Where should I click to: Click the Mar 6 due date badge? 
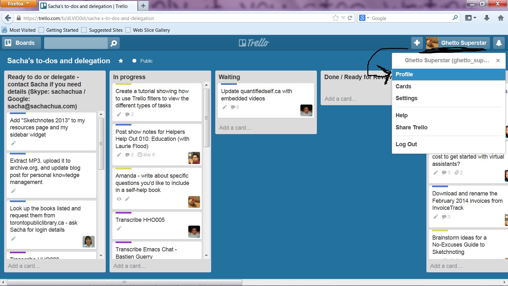click(x=146, y=155)
